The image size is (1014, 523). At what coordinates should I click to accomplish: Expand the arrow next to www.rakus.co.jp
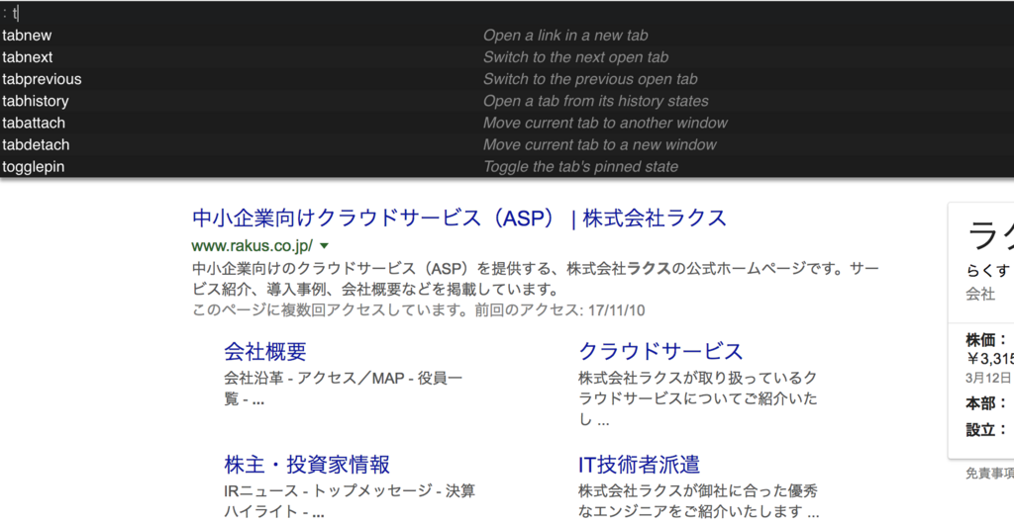click(324, 246)
